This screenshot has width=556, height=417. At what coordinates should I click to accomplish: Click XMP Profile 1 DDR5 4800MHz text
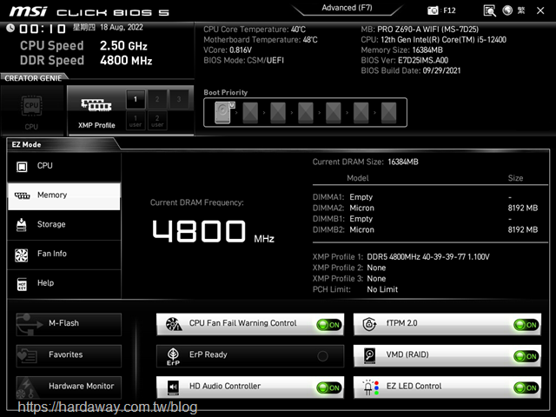coord(428,257)
